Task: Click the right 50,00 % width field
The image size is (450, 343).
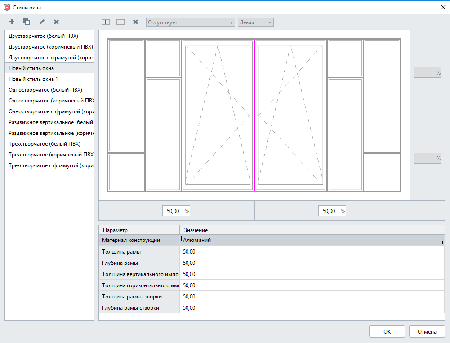Action: (x=332, y=211)
